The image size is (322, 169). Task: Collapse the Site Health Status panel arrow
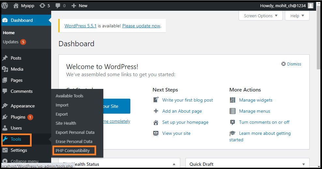pos(174,164)
